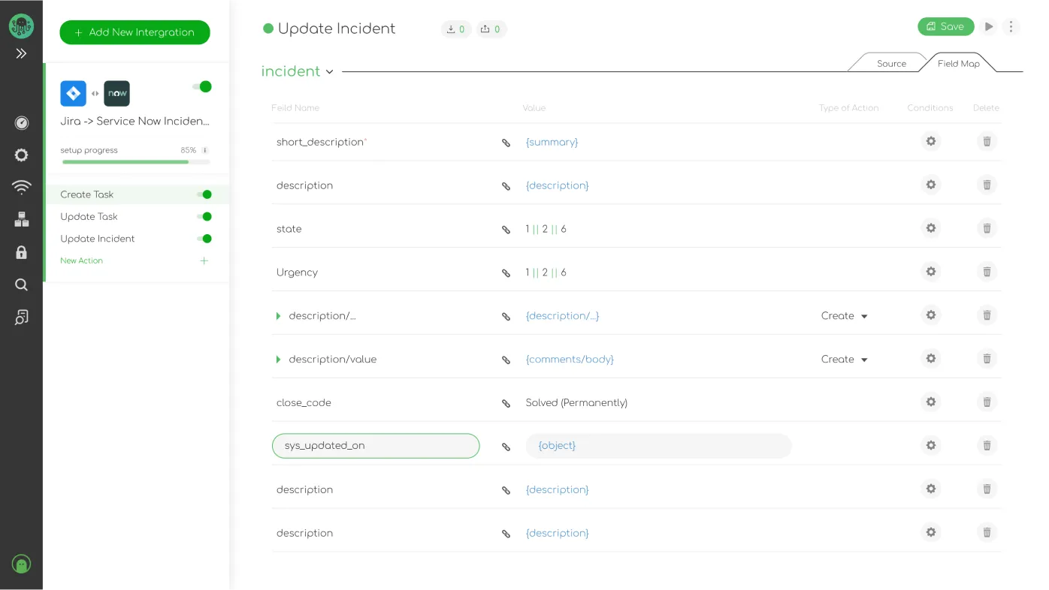The width and height of the screenshot is (1049, 590).
Task: Open Create action type dropdown for description/value
Action: point(844,360)
